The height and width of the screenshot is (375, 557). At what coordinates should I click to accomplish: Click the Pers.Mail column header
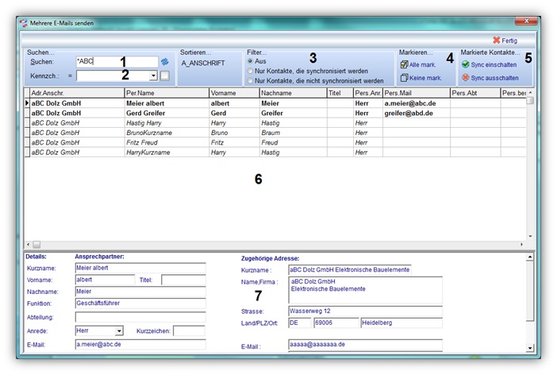[x=417, y=93]
